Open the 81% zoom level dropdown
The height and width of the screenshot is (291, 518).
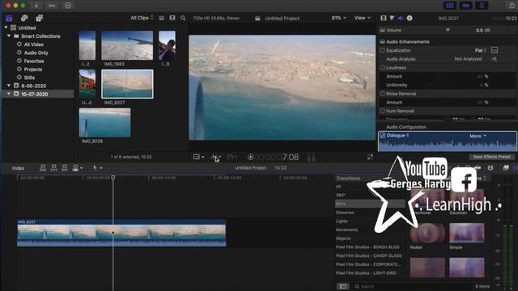[x=339, y=18]
